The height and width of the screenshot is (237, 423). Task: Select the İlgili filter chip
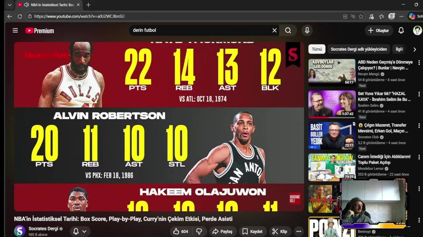pyautogui.click(x=399, y=49)
